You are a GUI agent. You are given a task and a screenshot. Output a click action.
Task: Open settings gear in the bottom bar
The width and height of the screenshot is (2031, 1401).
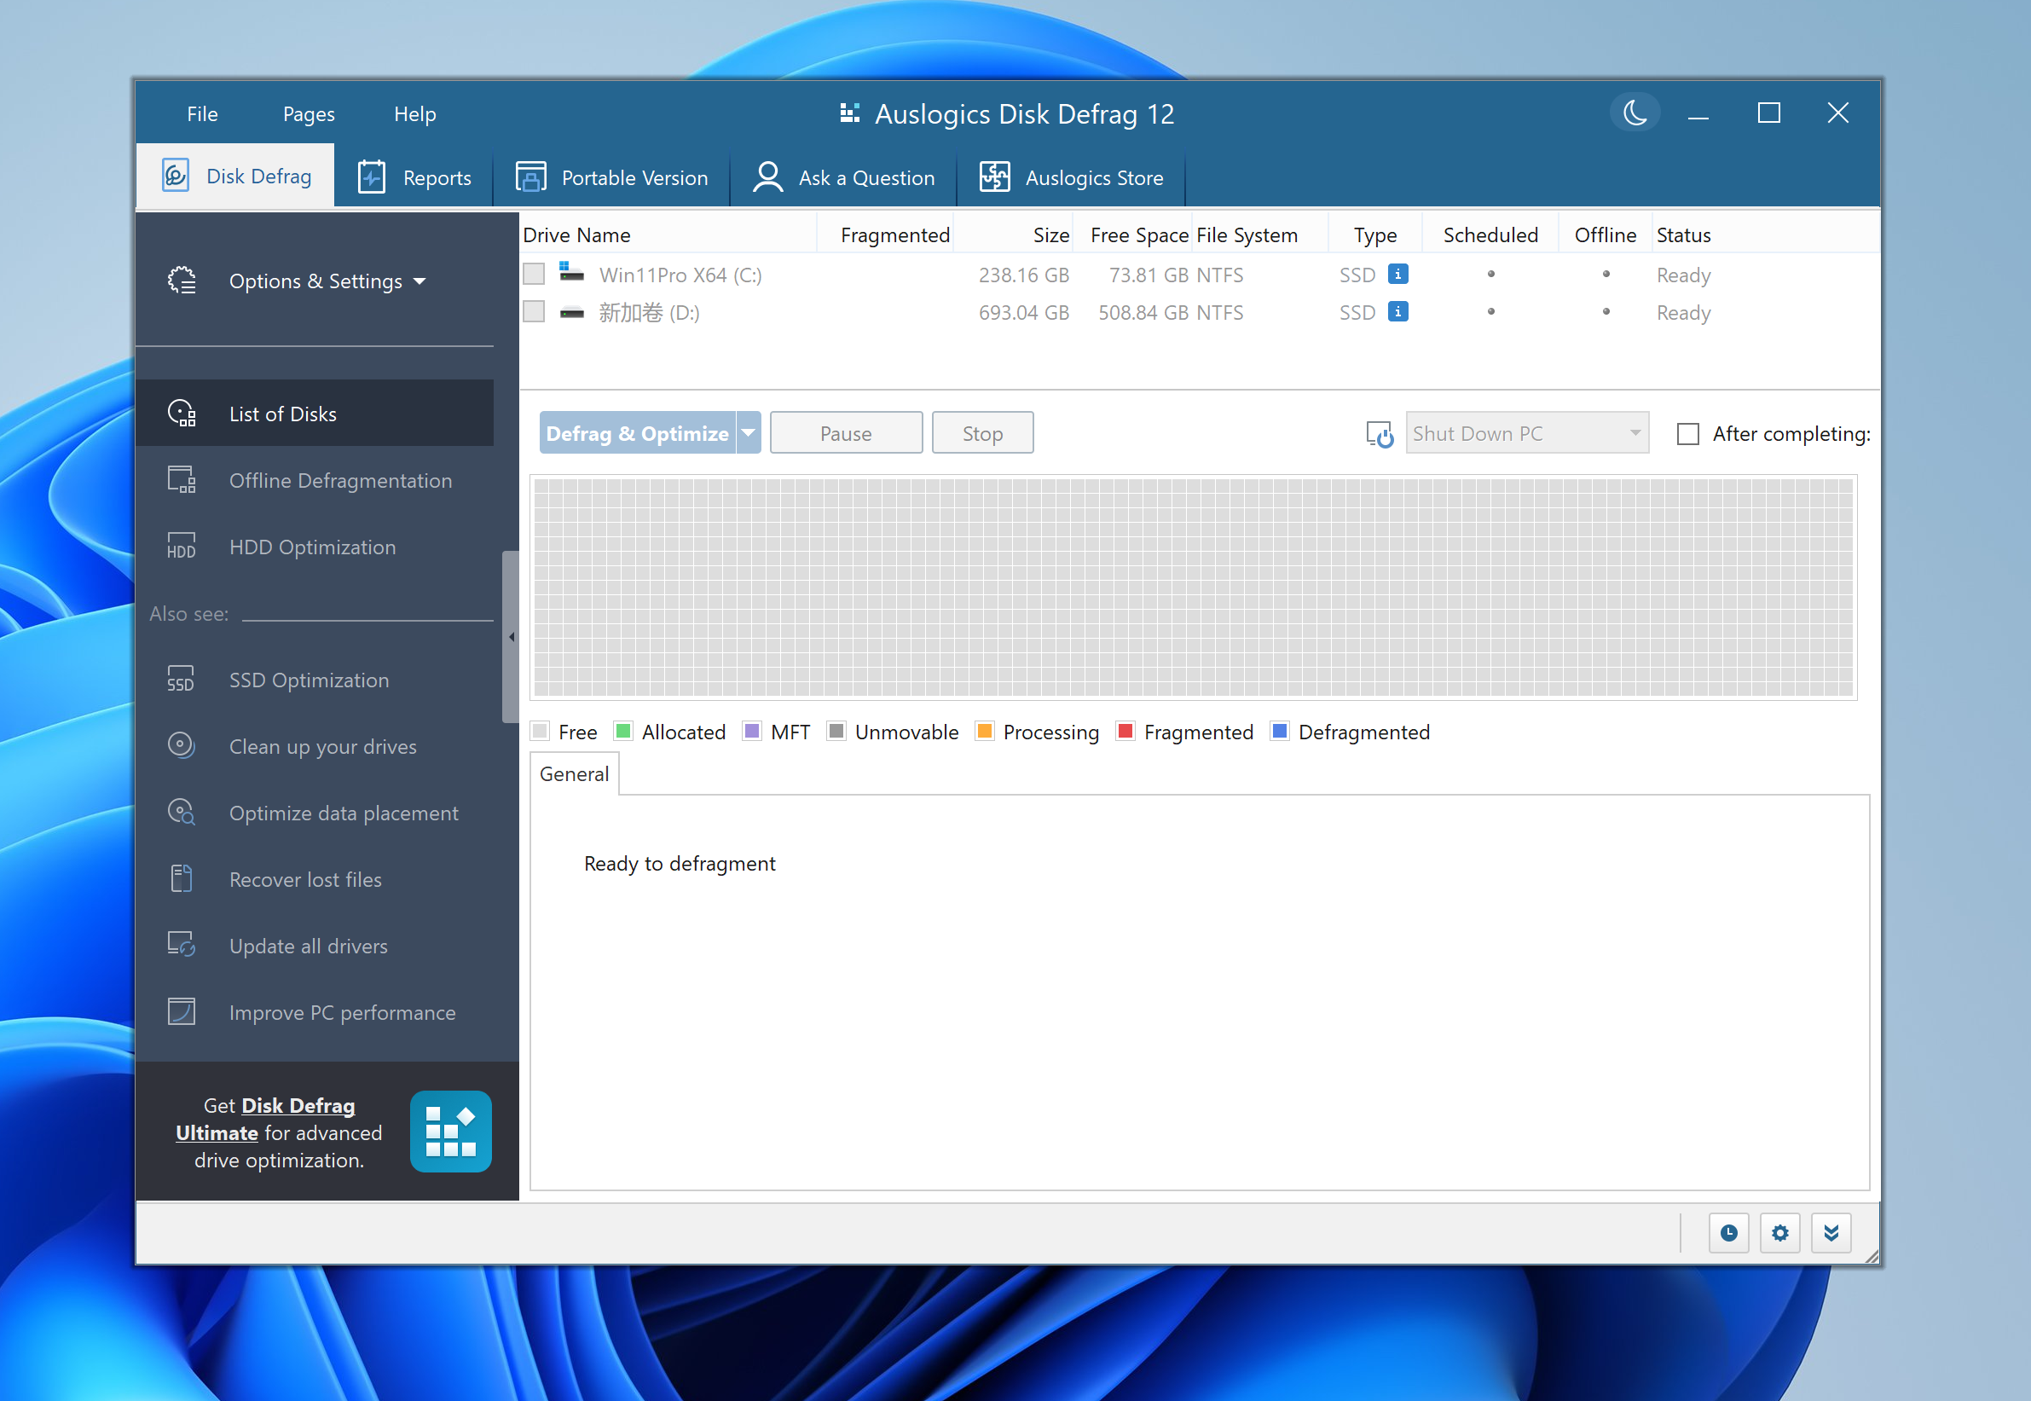point(1780,1232)
